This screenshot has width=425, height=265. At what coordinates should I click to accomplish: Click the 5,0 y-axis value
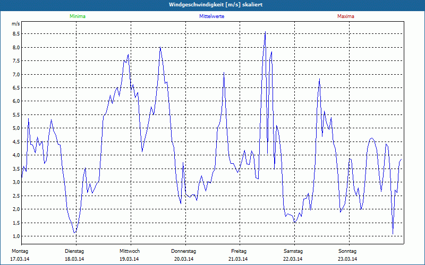coord(16,128)
